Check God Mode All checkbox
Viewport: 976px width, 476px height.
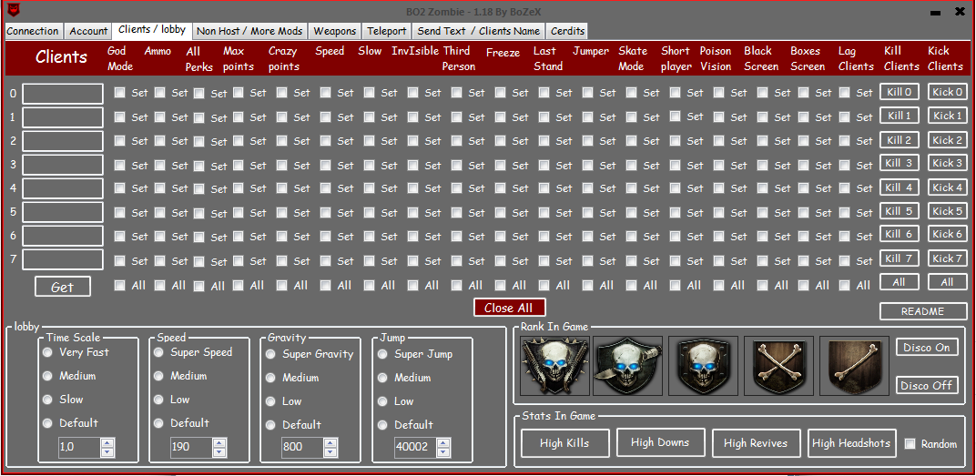coord(120,285)
